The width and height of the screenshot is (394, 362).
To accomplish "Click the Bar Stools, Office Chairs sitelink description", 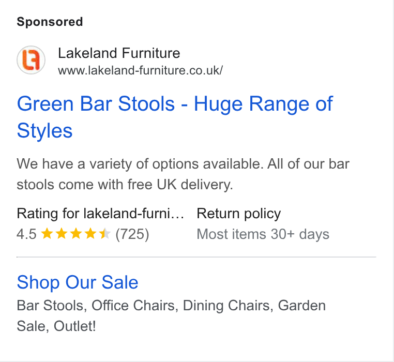I will tap(171, 316).
